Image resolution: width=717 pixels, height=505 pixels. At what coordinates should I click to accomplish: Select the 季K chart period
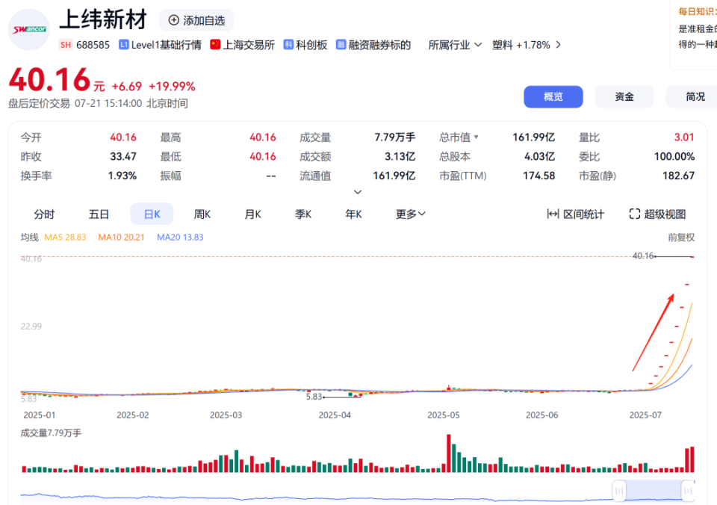point(303,214)
